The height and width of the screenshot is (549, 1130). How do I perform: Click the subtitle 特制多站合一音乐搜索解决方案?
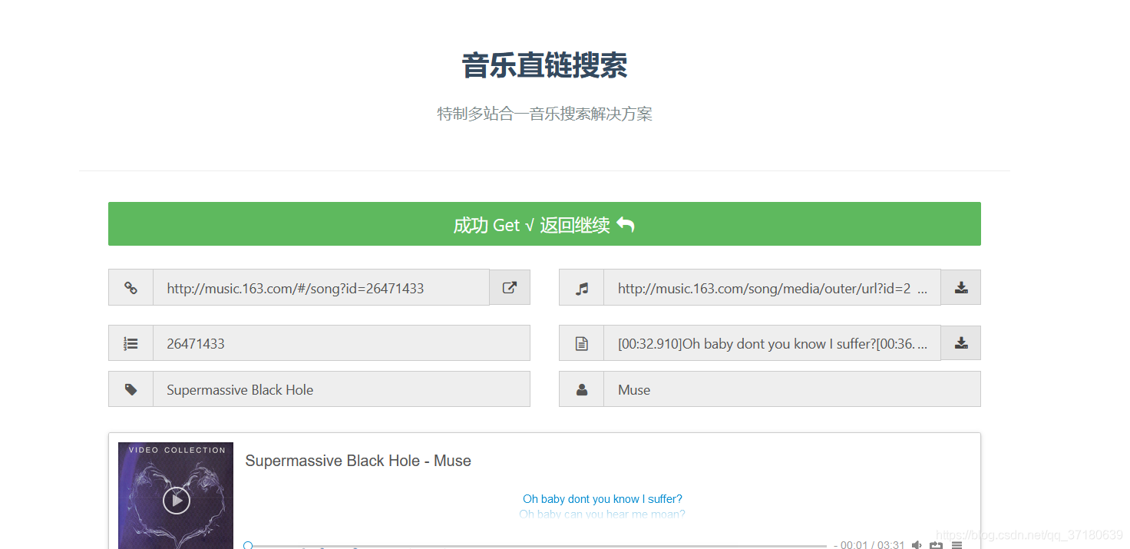click(544, 114)
